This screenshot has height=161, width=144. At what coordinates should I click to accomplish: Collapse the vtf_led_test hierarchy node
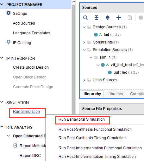point(98,65)
